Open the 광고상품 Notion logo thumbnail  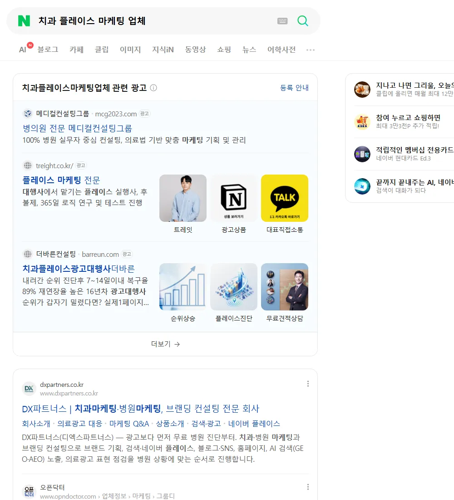(233, 198)
